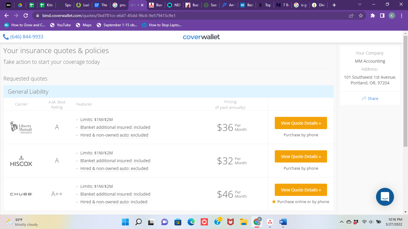Viewport: 408px width, 229px height.
Task: Switch to the 7 Be tab
Action: pyautogui.click(x=283, y=5)
